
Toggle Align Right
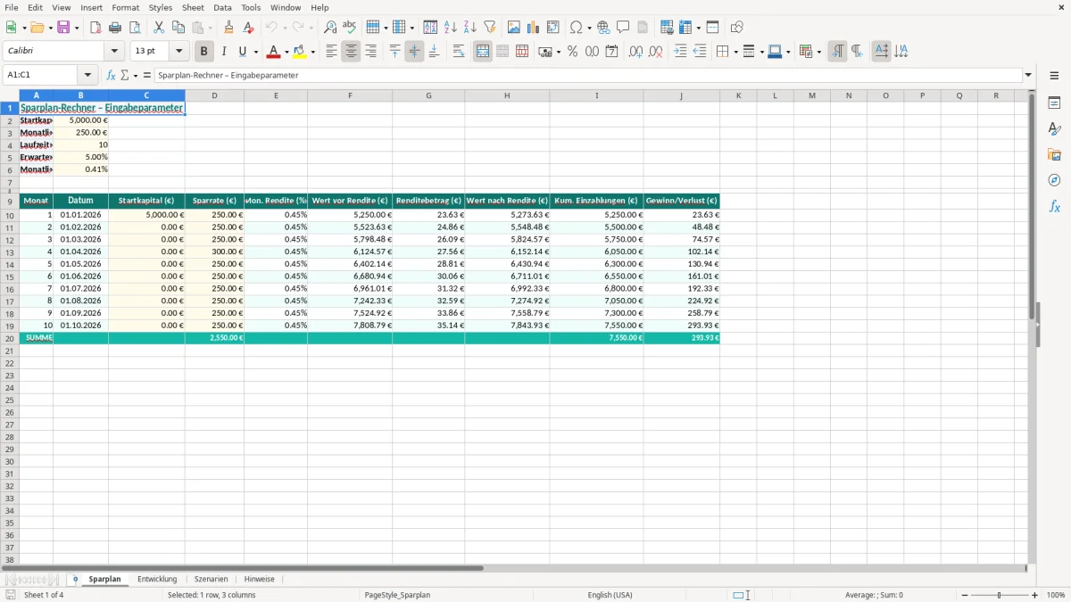click(x=370, y=52)
